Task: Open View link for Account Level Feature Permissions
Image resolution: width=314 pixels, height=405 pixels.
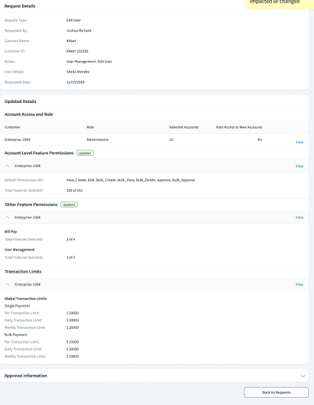Action: pyautogui.click(x=299, y=166)
